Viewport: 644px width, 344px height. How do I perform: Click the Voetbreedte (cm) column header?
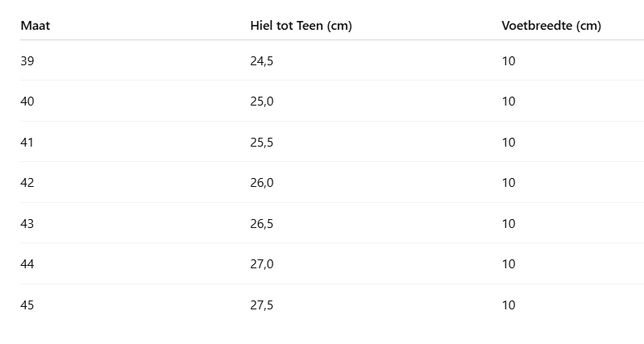(551, 26)
